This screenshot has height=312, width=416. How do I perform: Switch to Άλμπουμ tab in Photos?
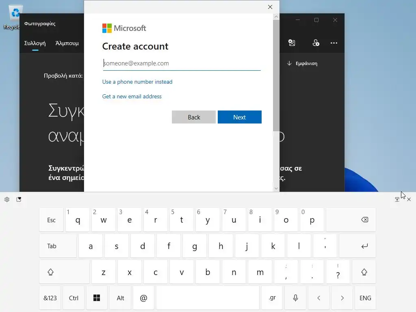click(67, 43)
